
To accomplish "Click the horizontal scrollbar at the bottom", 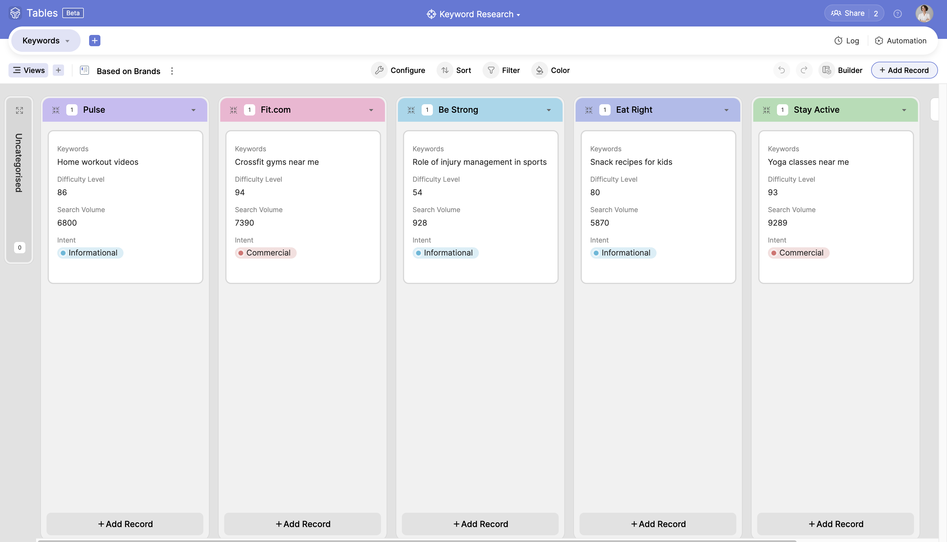I will pyautogui.click(x=417, y=541).
